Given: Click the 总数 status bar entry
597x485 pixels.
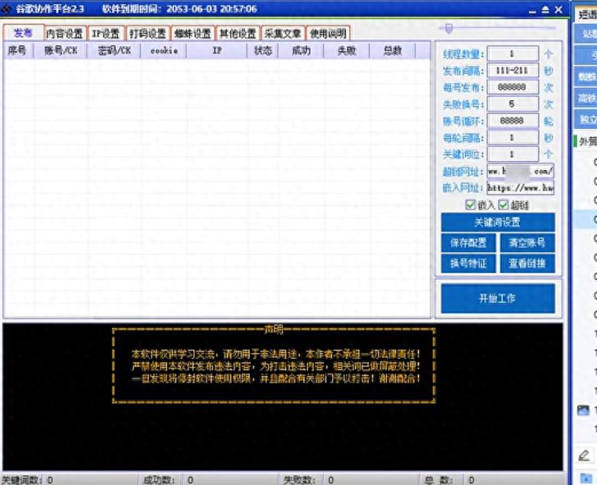Looking at the screenshot, I should point(449,480).
